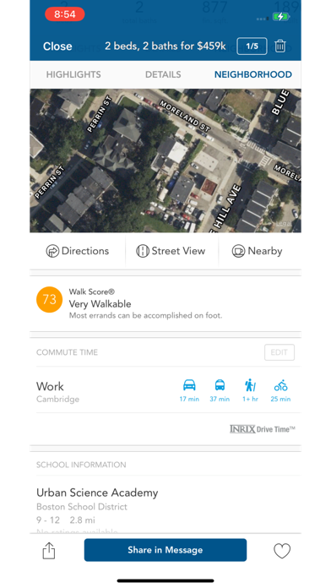The height and width of the screenshot is (588, 331).
Task: Show Nearby places
Action: (x=258, y=251)
